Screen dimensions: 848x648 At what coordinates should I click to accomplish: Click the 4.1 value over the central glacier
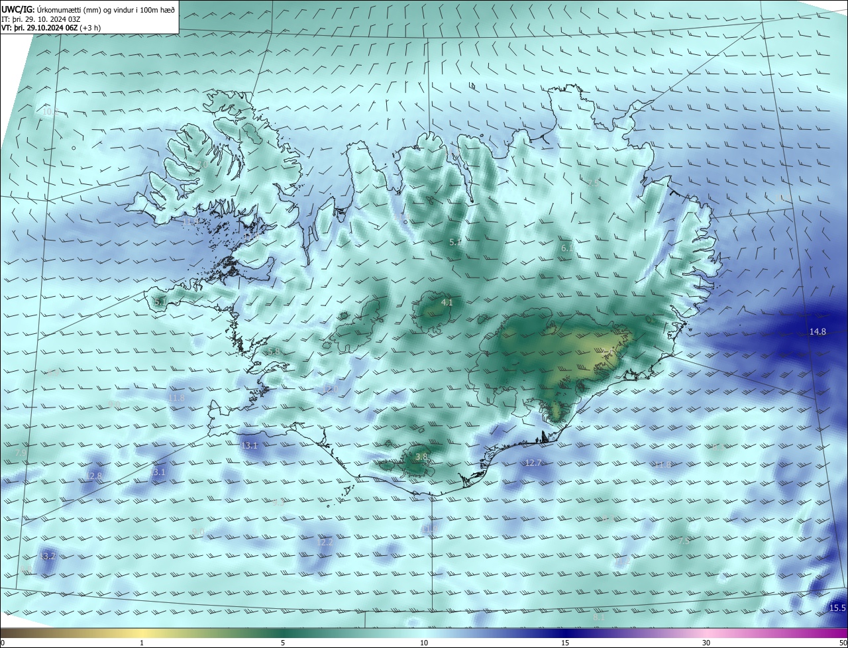point(447,302)
